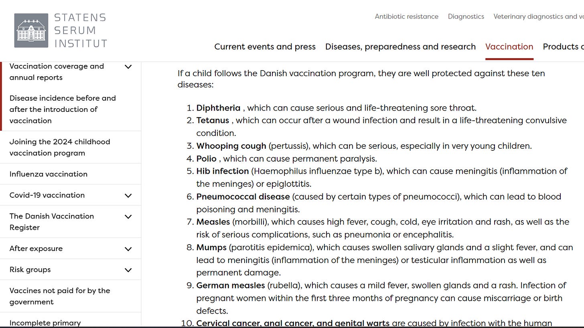Expand the Risk groups chevron
This screenshot has width=584, height=328.
point(128,270)
